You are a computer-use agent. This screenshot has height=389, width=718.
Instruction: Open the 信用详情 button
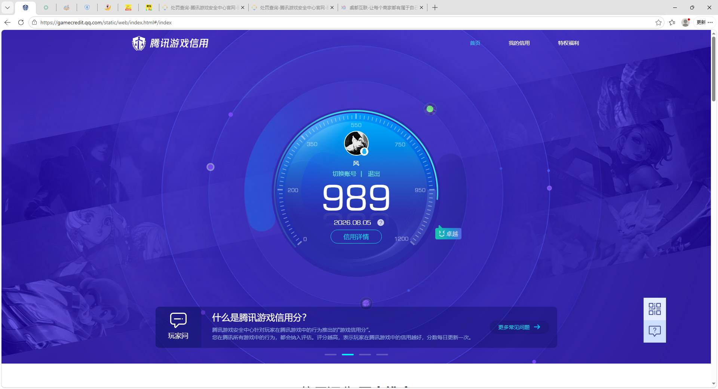356,237
